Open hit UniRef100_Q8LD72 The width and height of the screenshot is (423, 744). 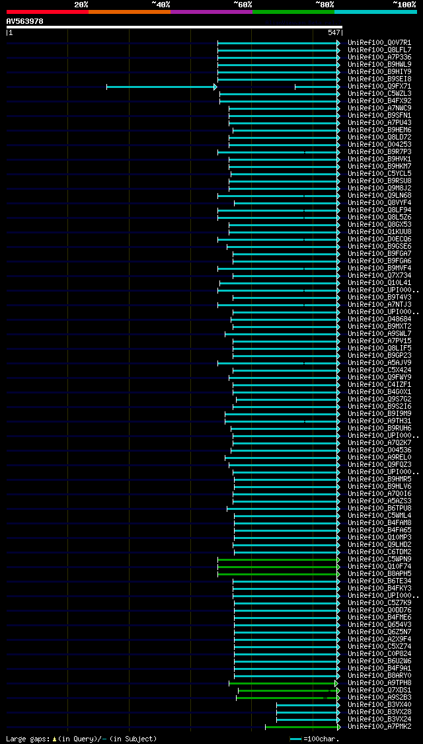click(379, 137)
